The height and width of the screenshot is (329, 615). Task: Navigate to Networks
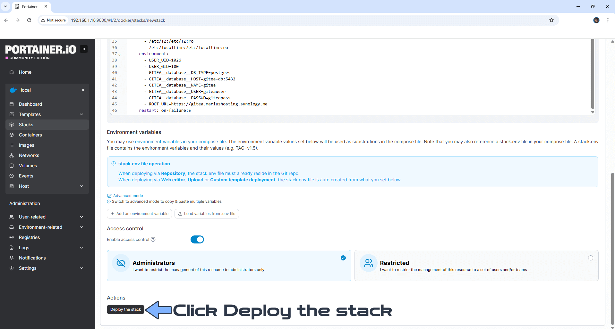coord(29,155)
